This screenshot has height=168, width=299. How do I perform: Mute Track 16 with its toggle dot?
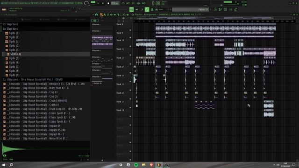click(x=130, y=98)
